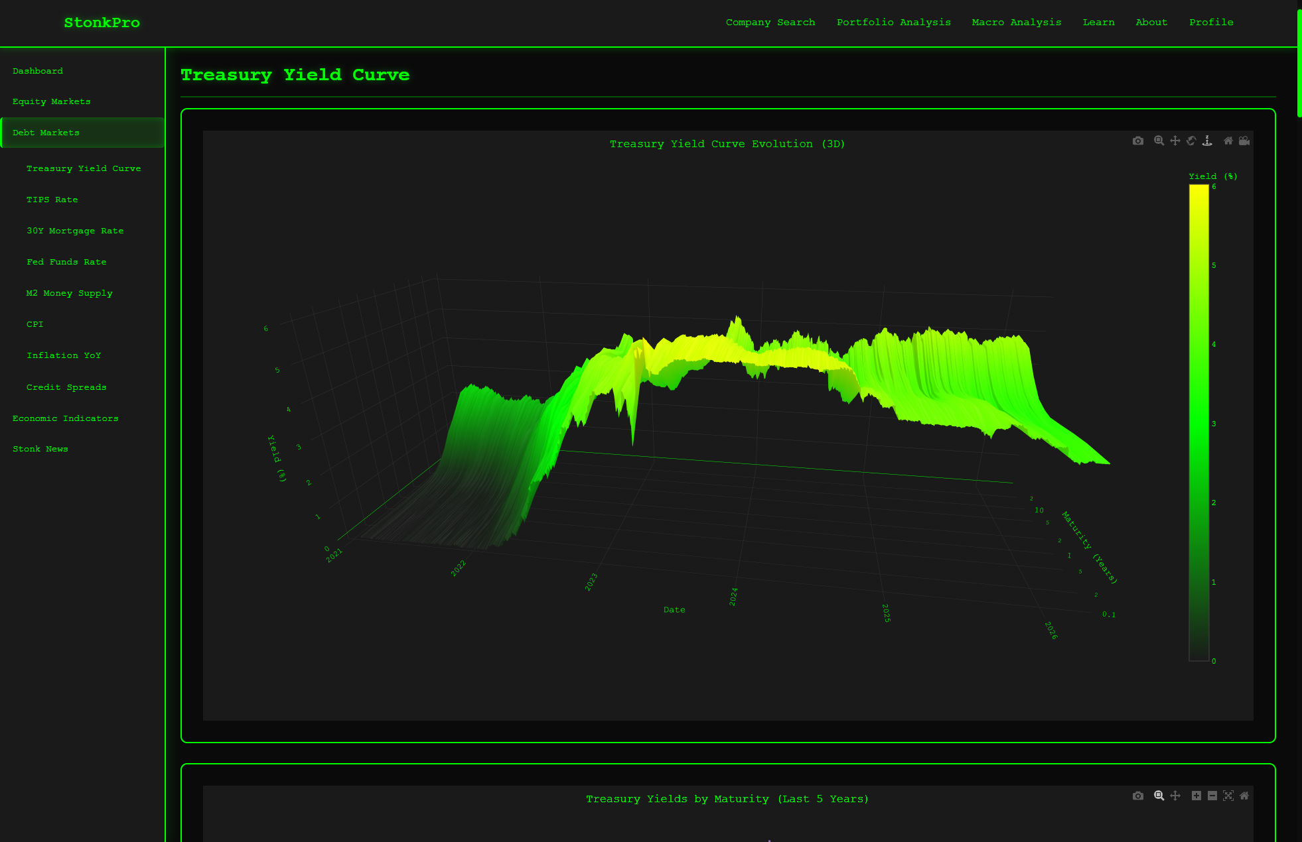Download 3D chart as PNG camera icon

point(1138,141)
